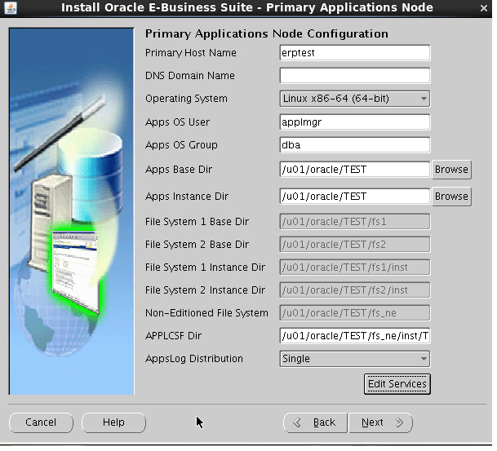
Task: Click the Apps OS User field
Action: [355, 122]
